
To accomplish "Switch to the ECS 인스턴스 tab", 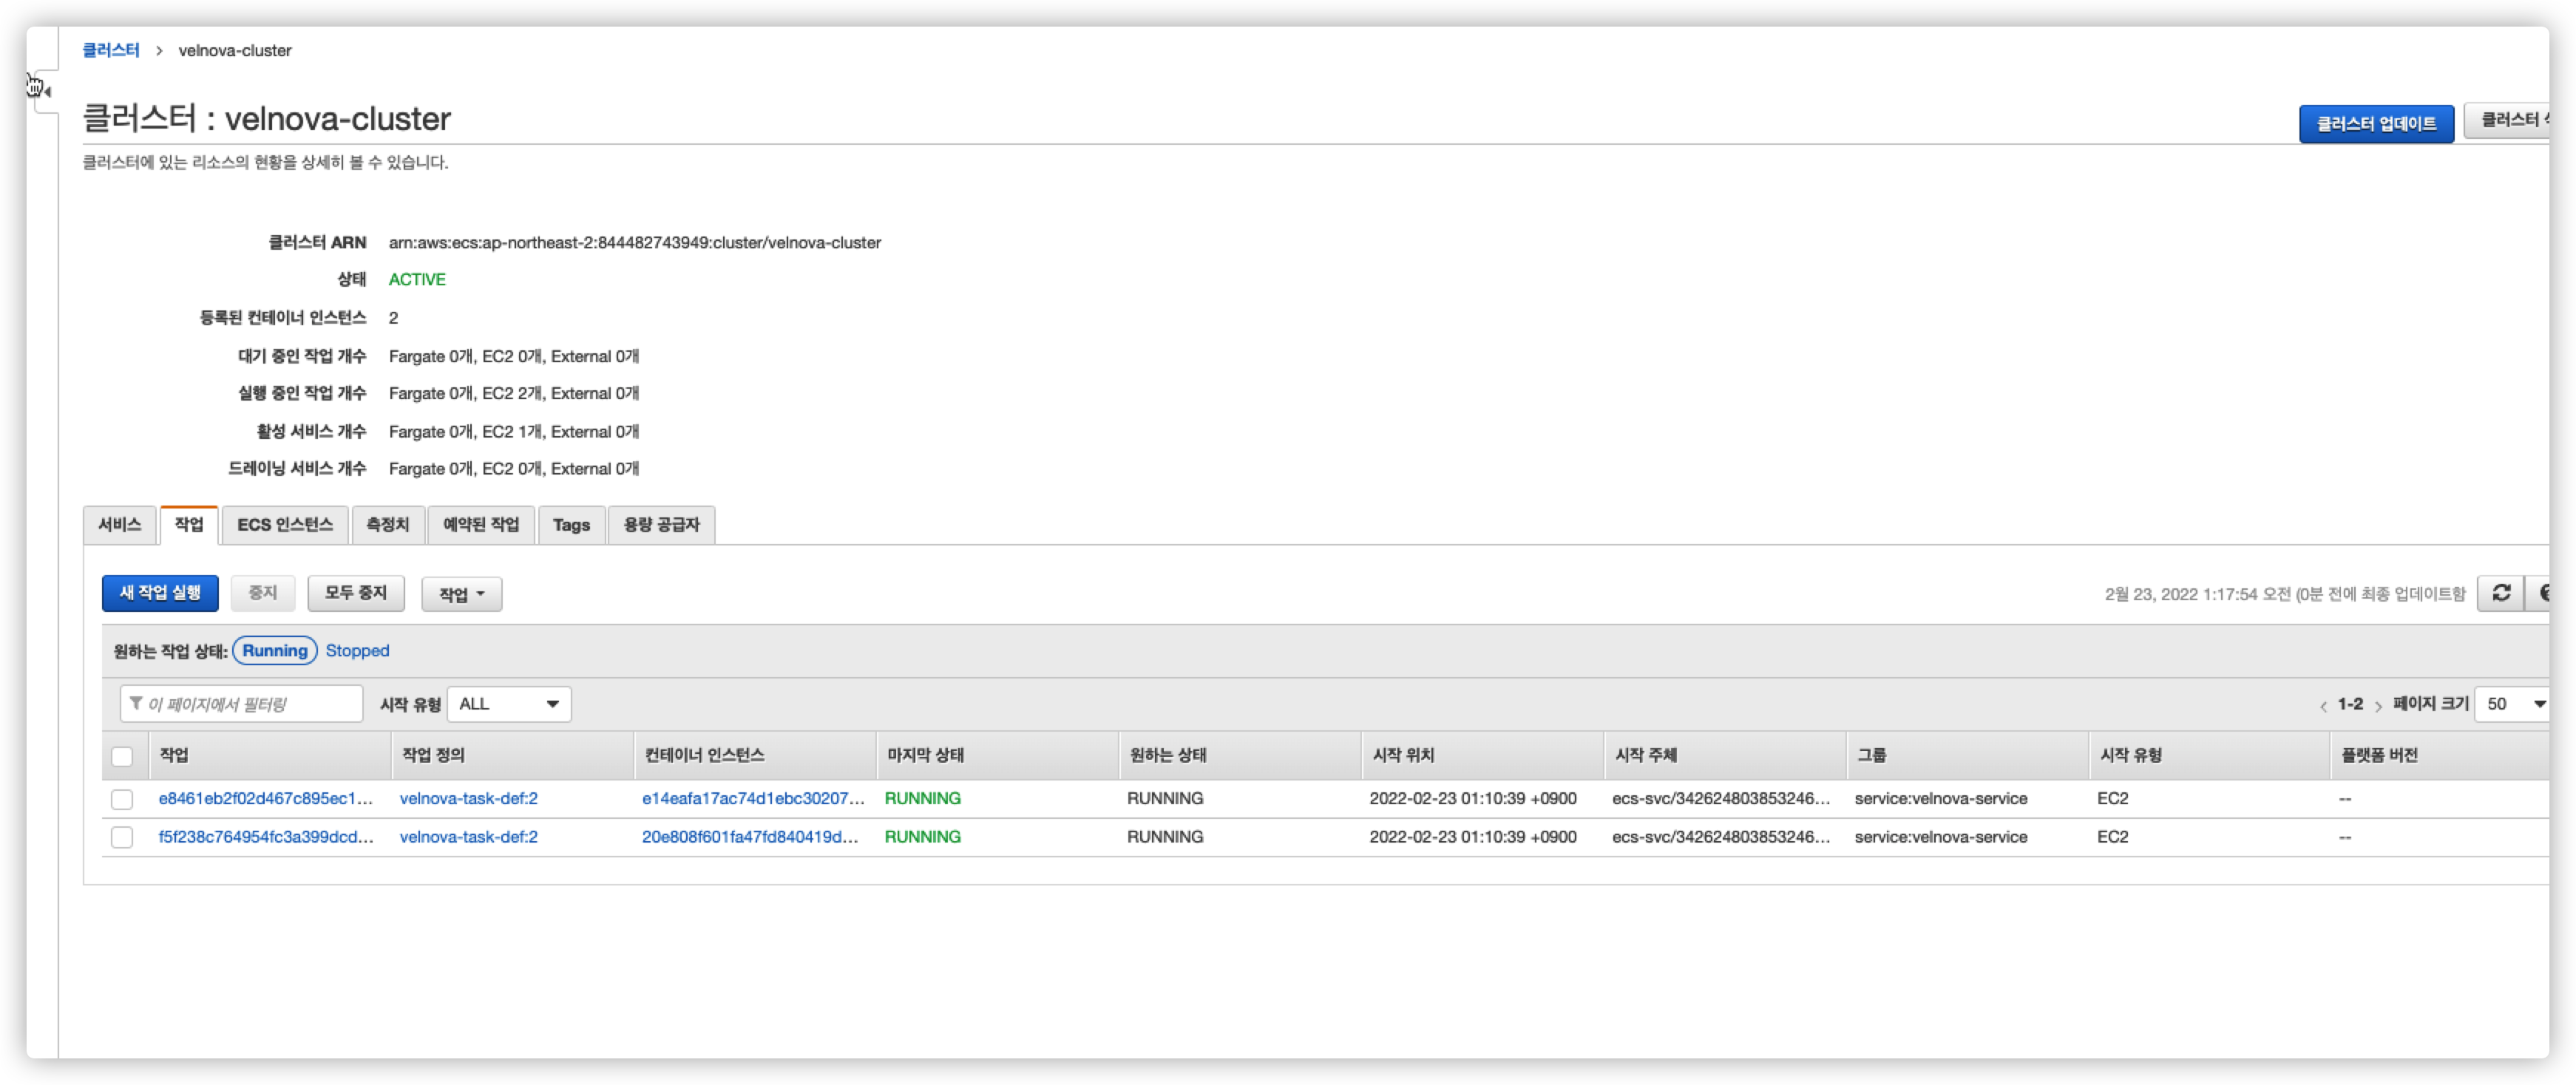I will [x=285, y=525].
